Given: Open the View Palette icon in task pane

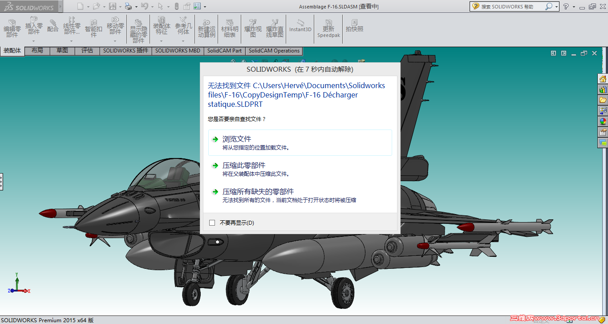Looking at the screenshot, I should point(603,111).
